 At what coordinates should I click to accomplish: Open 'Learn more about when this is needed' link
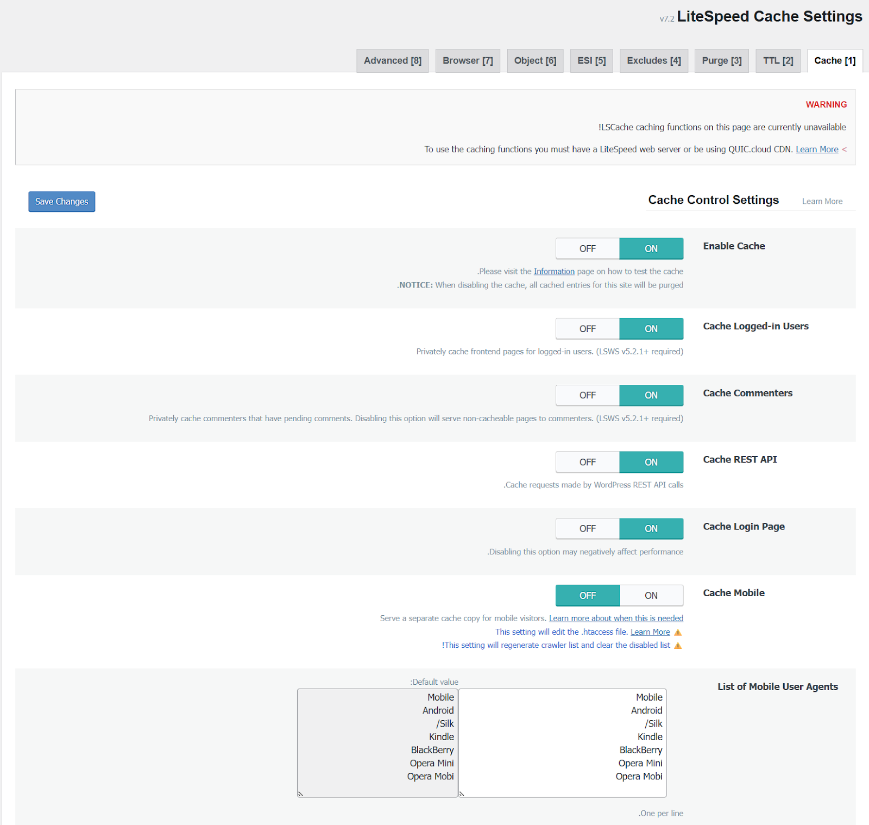pyautogui.click(x=616, y=618)
